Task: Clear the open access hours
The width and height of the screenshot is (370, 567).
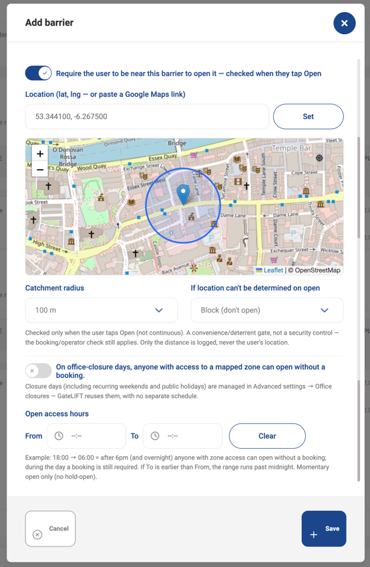Action: [x=267, y=435]
